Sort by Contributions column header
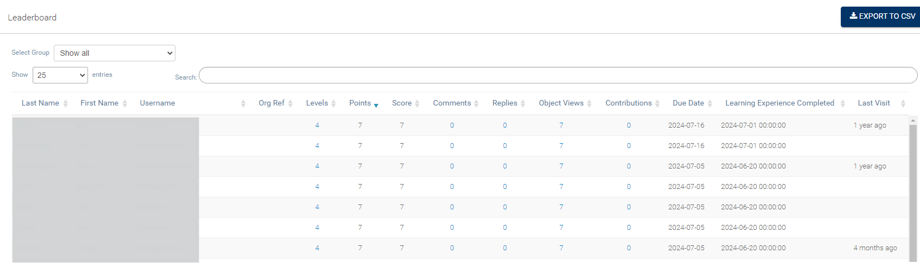The width and height of the screenshot is (920, 263). point(628,103)
